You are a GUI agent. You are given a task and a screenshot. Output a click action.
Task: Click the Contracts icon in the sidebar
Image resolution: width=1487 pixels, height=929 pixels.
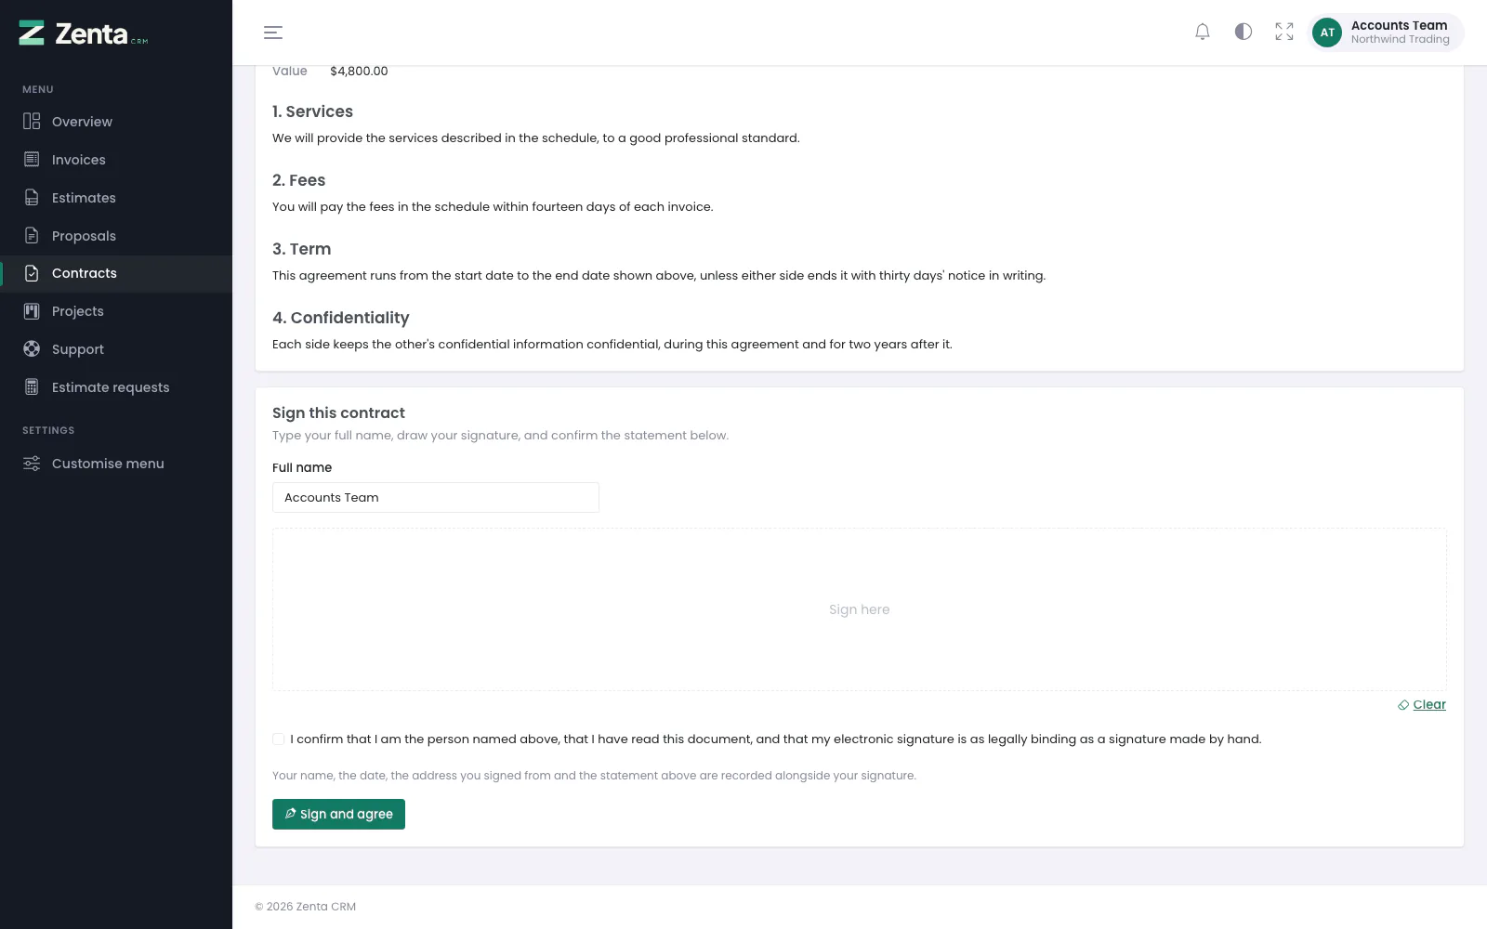(32, 273)
